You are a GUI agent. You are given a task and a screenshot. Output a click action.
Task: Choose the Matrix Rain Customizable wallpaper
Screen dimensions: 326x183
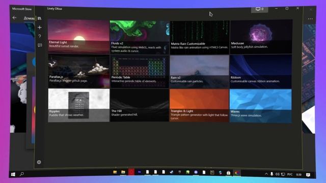coord(200,37)
